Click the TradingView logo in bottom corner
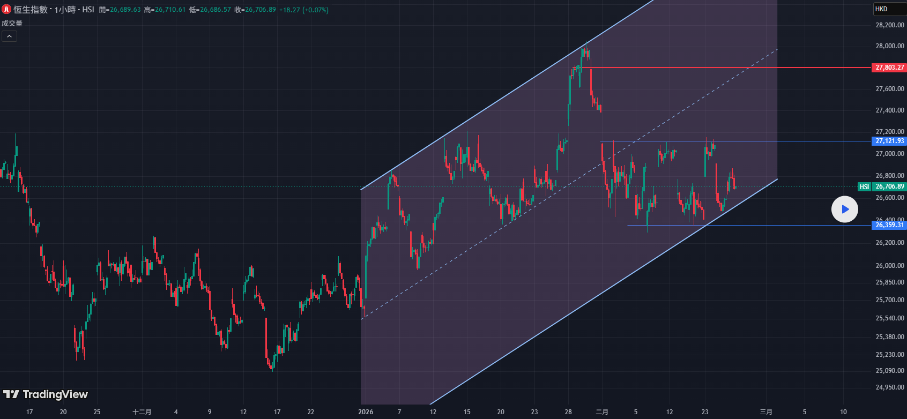Screen dimensions: 907x419 coord(46,395)
